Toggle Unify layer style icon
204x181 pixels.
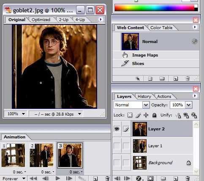[194, 115]
